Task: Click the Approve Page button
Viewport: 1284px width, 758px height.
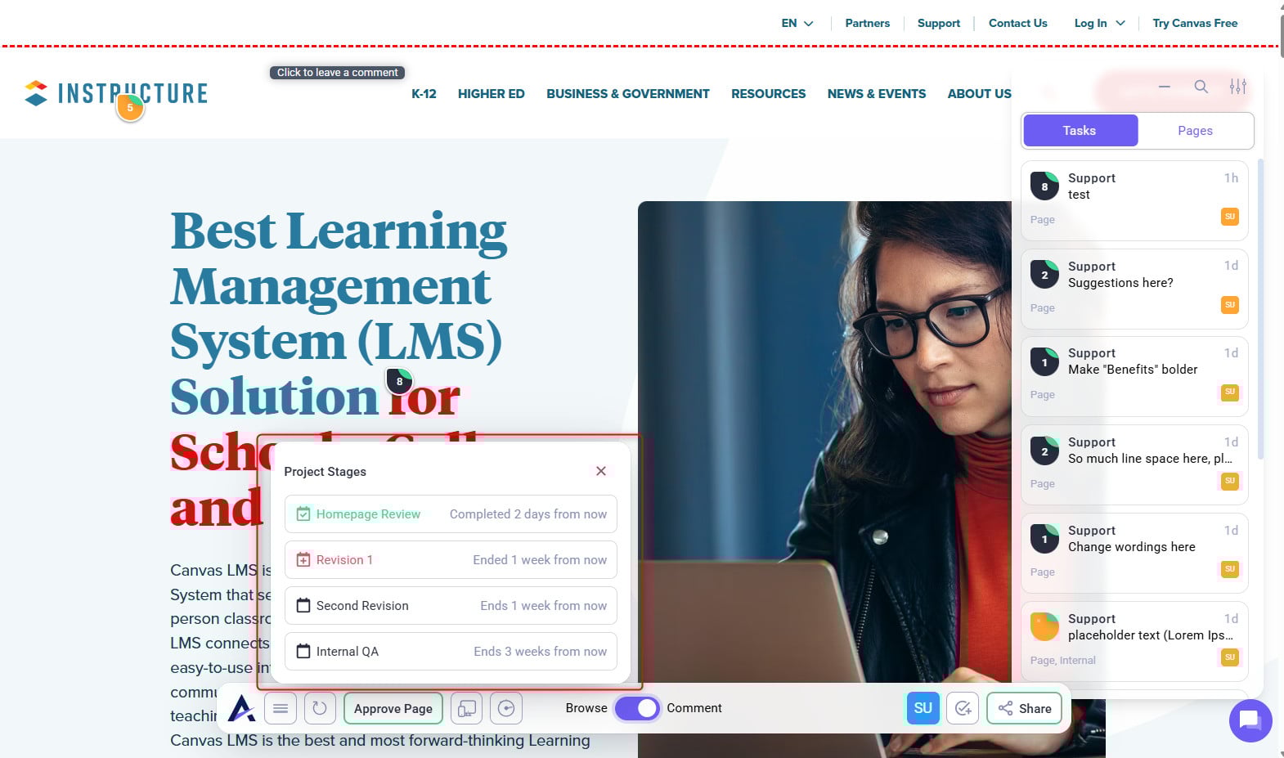Action: coord(393,708)
